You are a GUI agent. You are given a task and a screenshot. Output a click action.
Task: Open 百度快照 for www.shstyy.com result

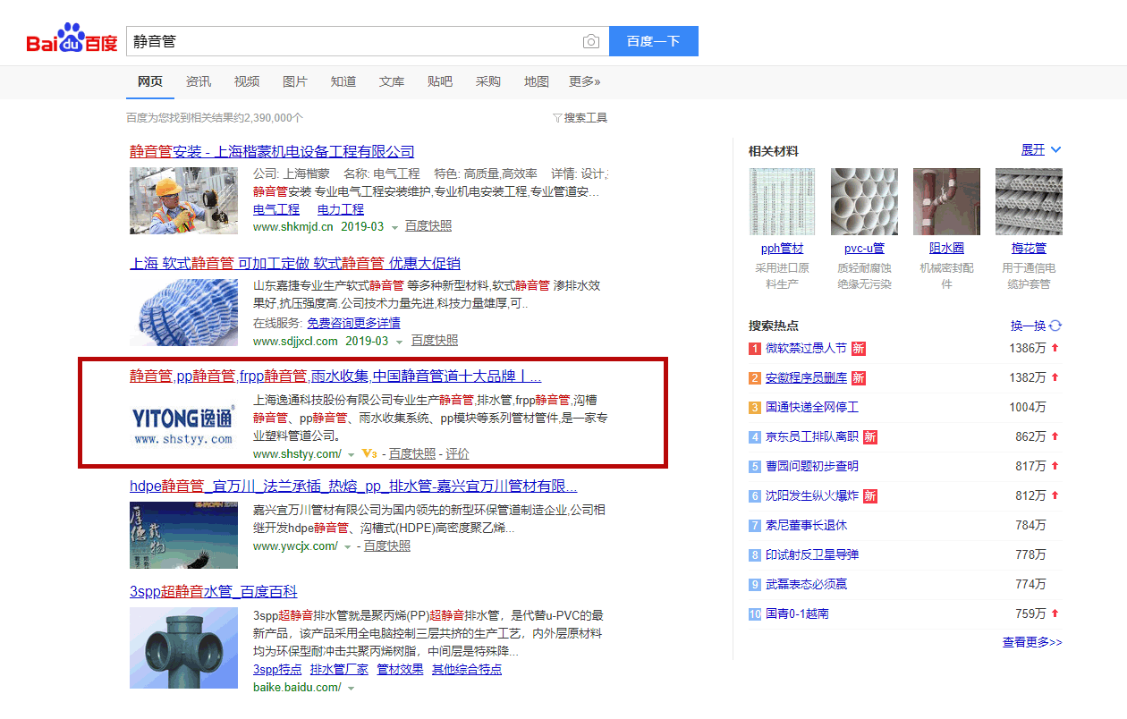(x=412, y=454)
